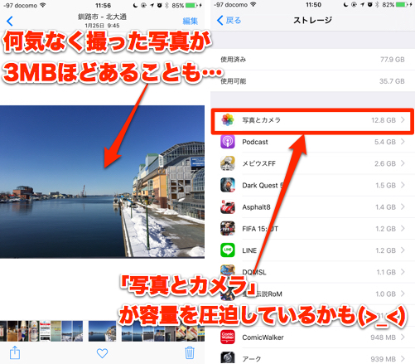Viewport: 415px width, 364px height.
Task: Tap the 12.8 GB size value
Action: tap(384, 120)
